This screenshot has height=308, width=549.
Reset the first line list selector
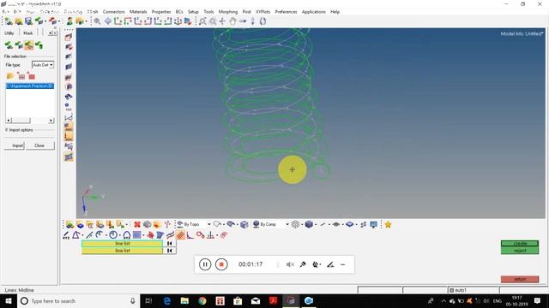coord(170,243)
